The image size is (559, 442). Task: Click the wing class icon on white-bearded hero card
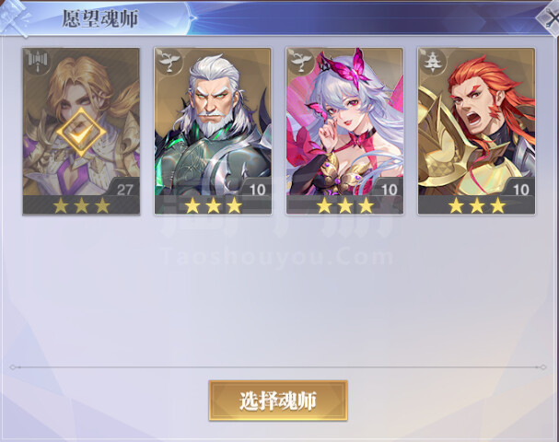(x=169, y=62)
